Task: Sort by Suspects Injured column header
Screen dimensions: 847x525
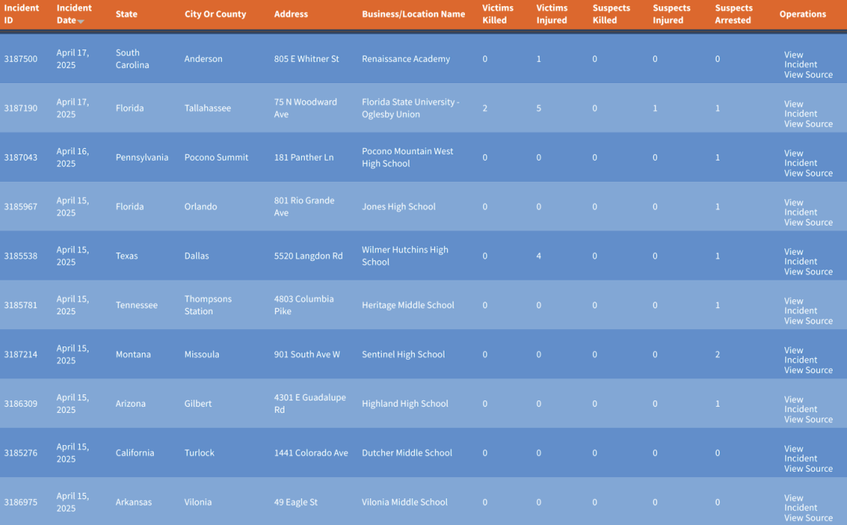Action: [671, 14]
